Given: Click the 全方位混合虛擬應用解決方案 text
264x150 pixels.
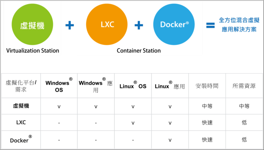Looking at the screenshot, I should pyautogui.click(x=239, y=25).
